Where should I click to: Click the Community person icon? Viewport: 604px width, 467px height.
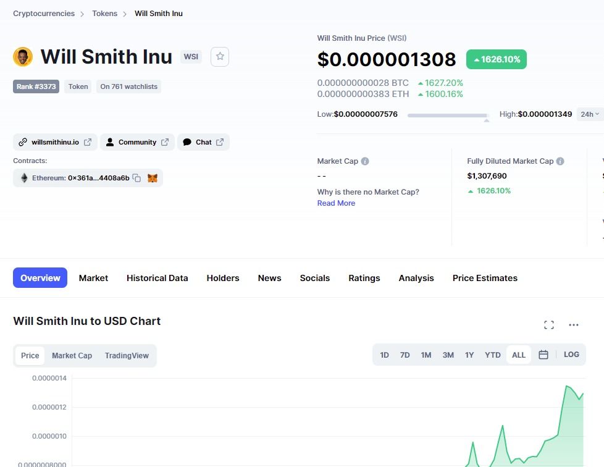tap(110, 142)
